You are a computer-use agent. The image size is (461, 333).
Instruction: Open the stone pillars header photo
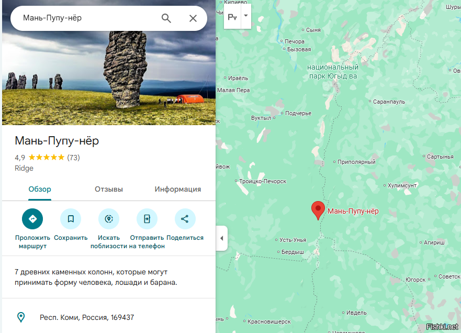pyautogui.click(x=109, y=78)
